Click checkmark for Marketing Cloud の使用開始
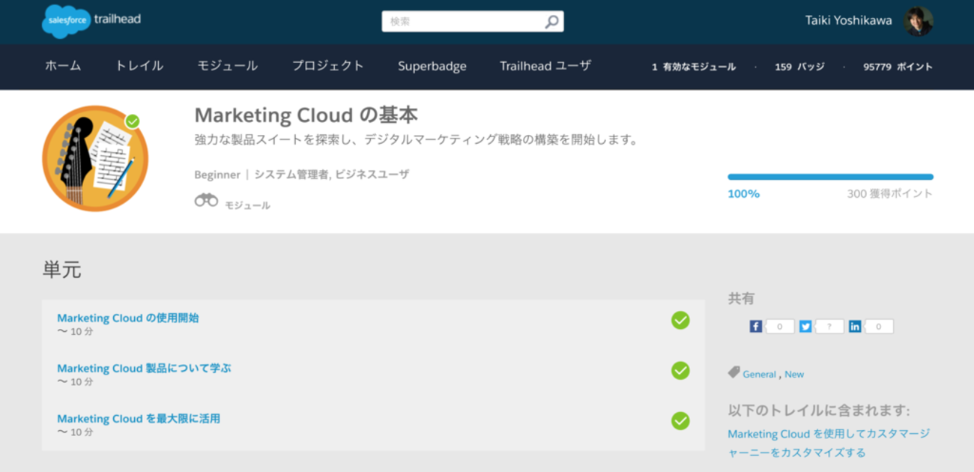 (680, 321)
